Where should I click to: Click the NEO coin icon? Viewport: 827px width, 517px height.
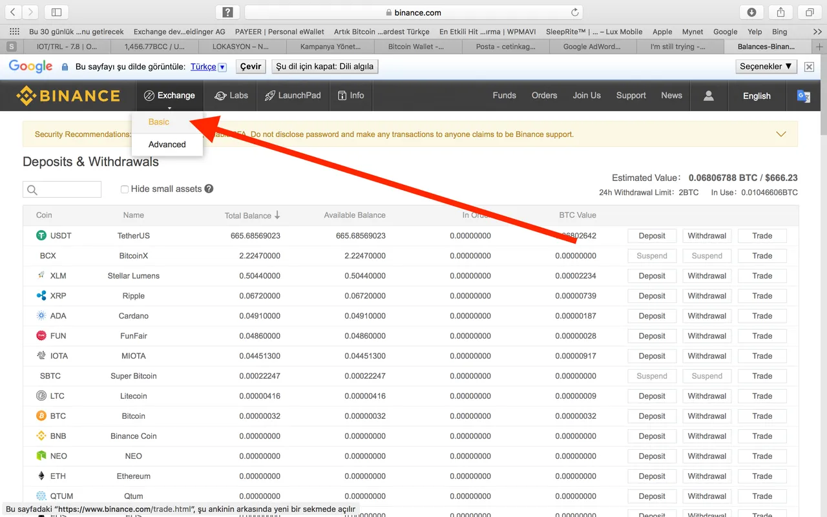tap(41, 456)
